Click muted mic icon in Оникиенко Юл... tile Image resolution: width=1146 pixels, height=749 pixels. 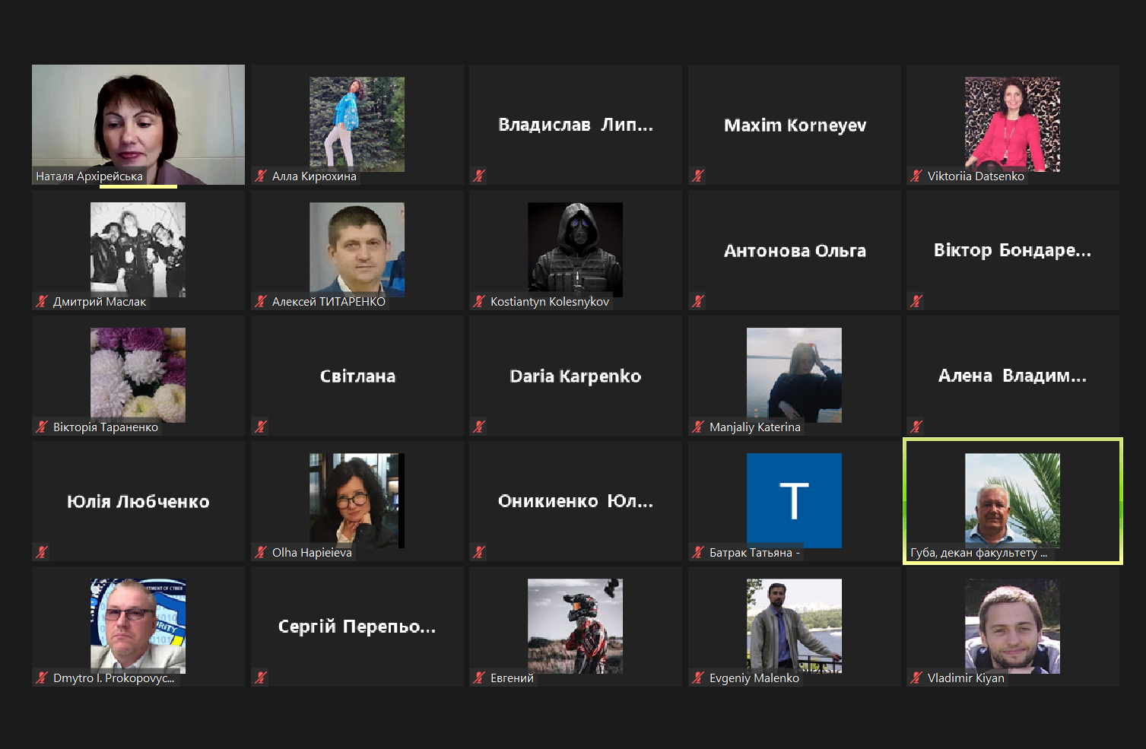pos(479,552)
